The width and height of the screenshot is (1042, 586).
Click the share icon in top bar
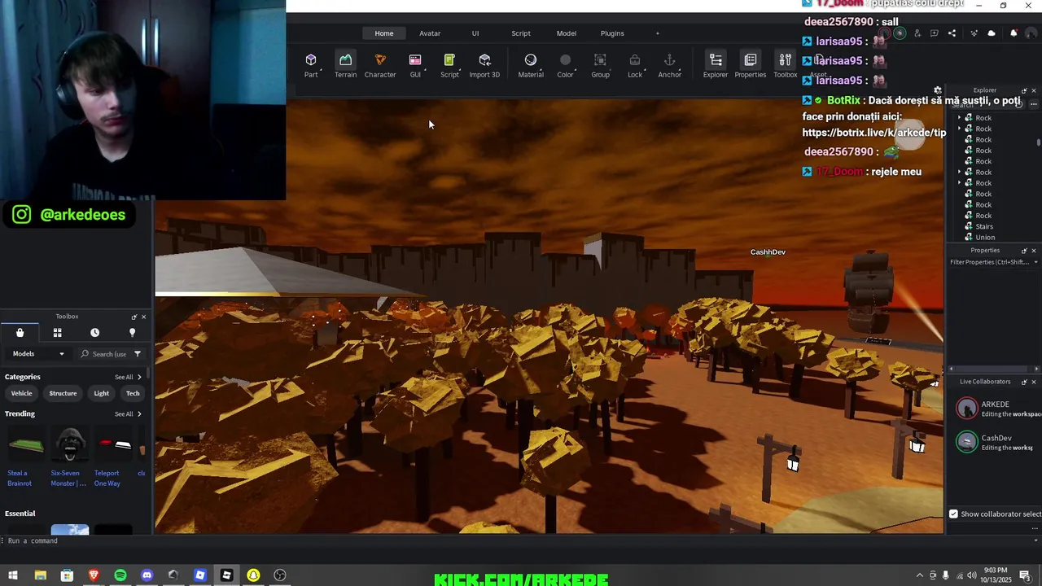coord(952,33)
